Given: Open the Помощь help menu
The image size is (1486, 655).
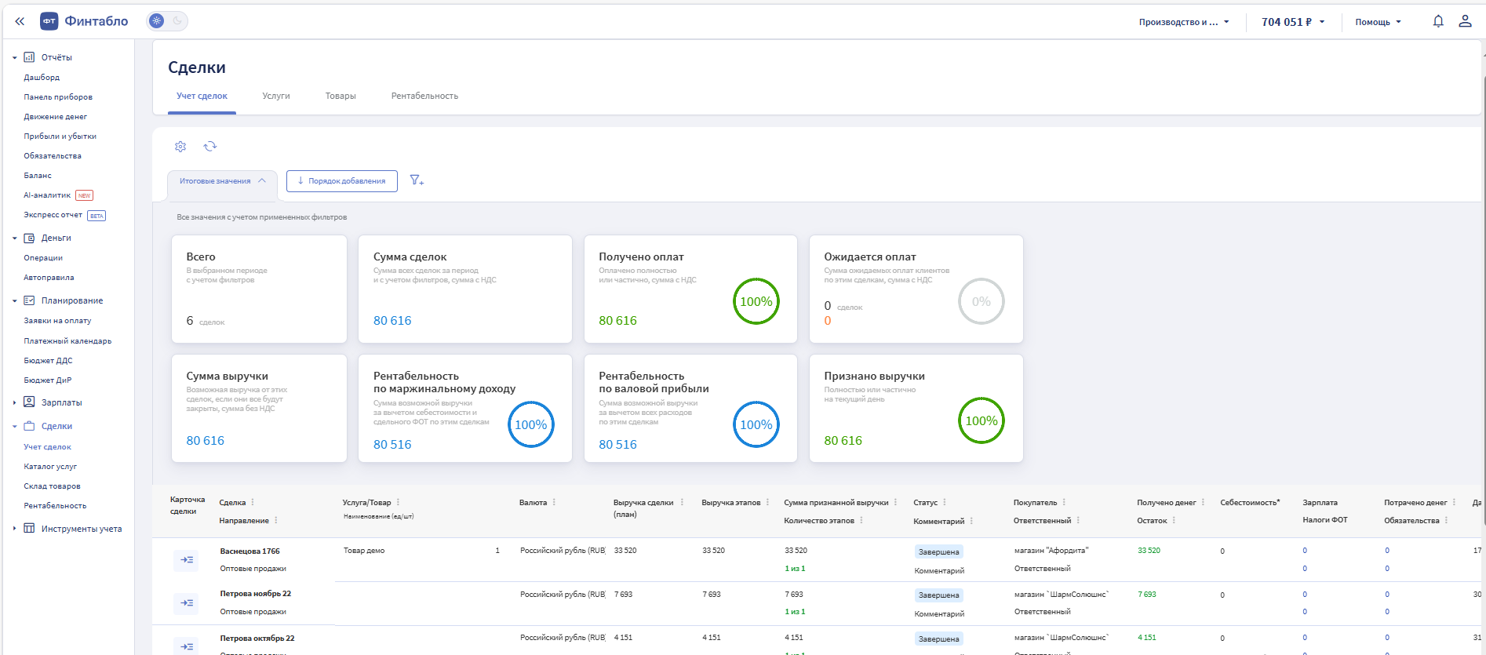Looking at the screenshot, I should (x=1378, y=22).
